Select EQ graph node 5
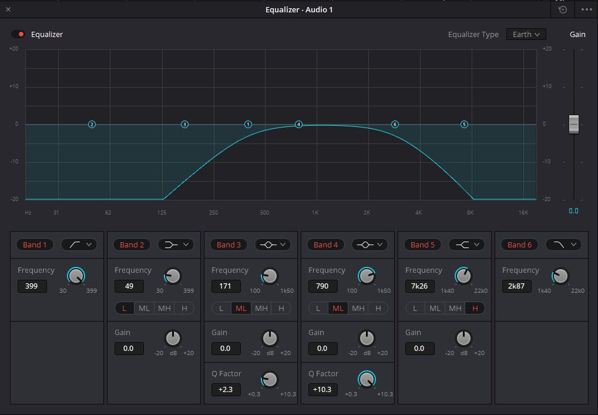This screenshot has width=598, height=415. [464, 125]
